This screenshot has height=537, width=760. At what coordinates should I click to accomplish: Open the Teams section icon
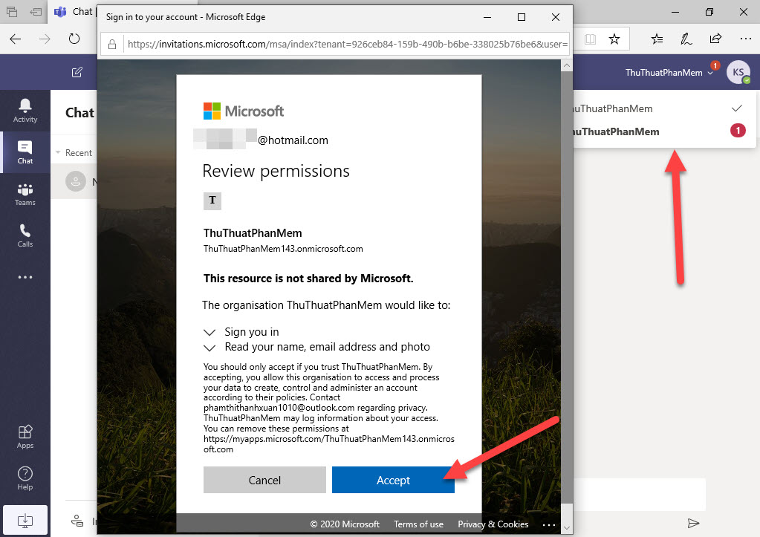pyautogui.click(x=25, y=194)
